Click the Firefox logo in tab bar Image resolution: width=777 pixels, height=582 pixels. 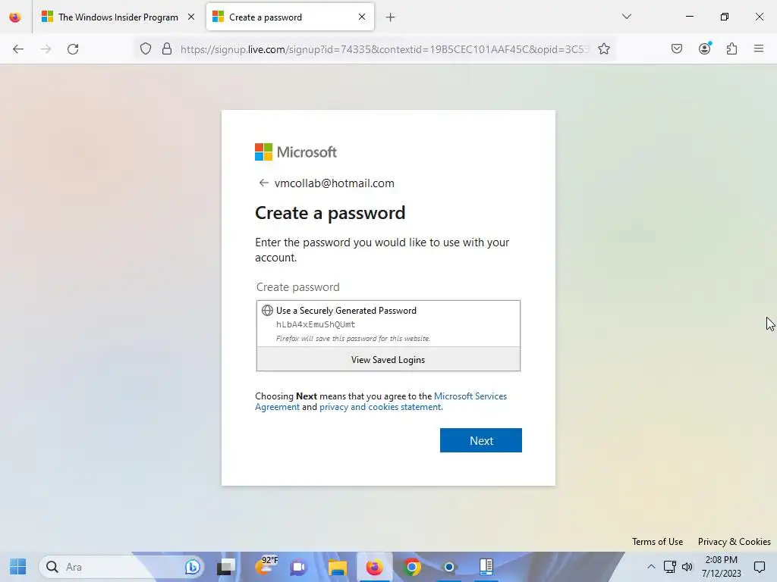tap(15, 17)
